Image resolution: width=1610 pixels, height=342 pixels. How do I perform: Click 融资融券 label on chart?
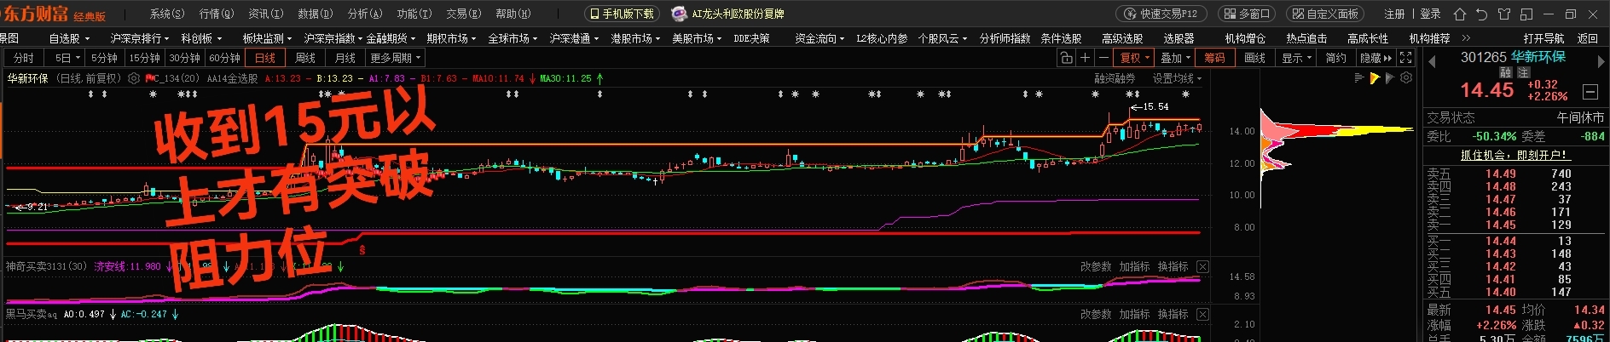[1115, 78]
